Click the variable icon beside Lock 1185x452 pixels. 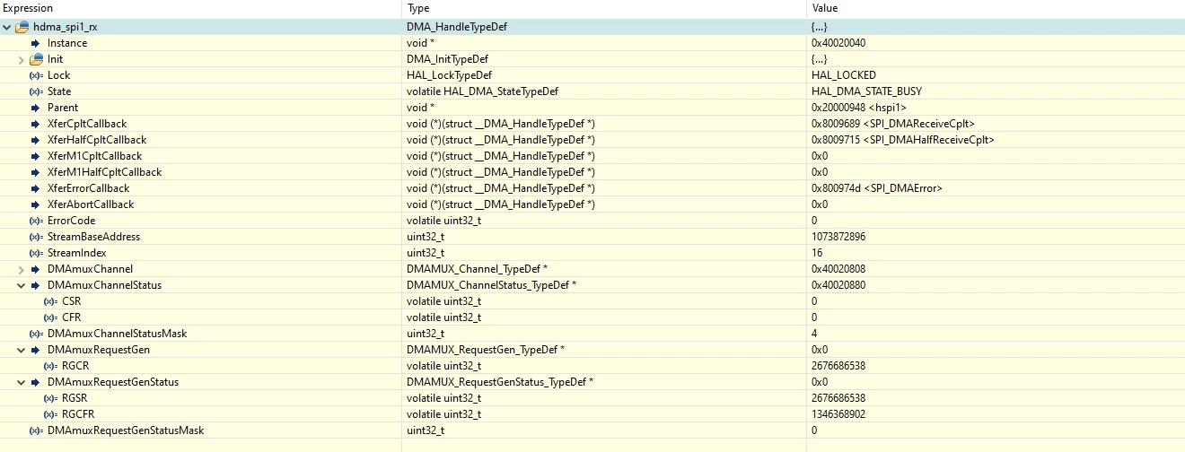click(36, 75)
